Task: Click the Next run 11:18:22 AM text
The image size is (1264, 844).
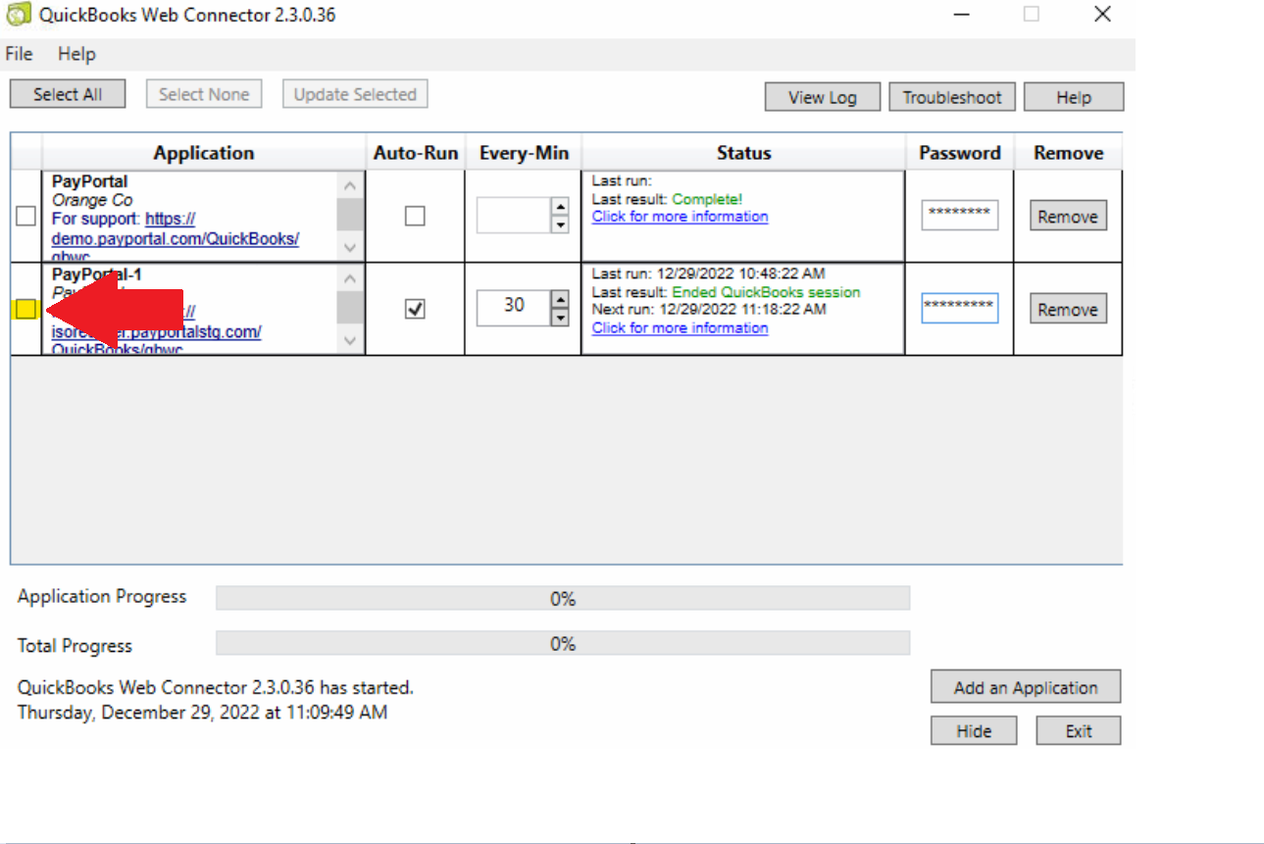Action: pos(709,309)
